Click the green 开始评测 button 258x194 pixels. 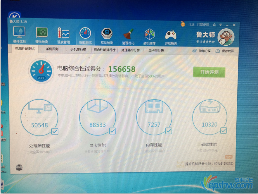point(209,72)
